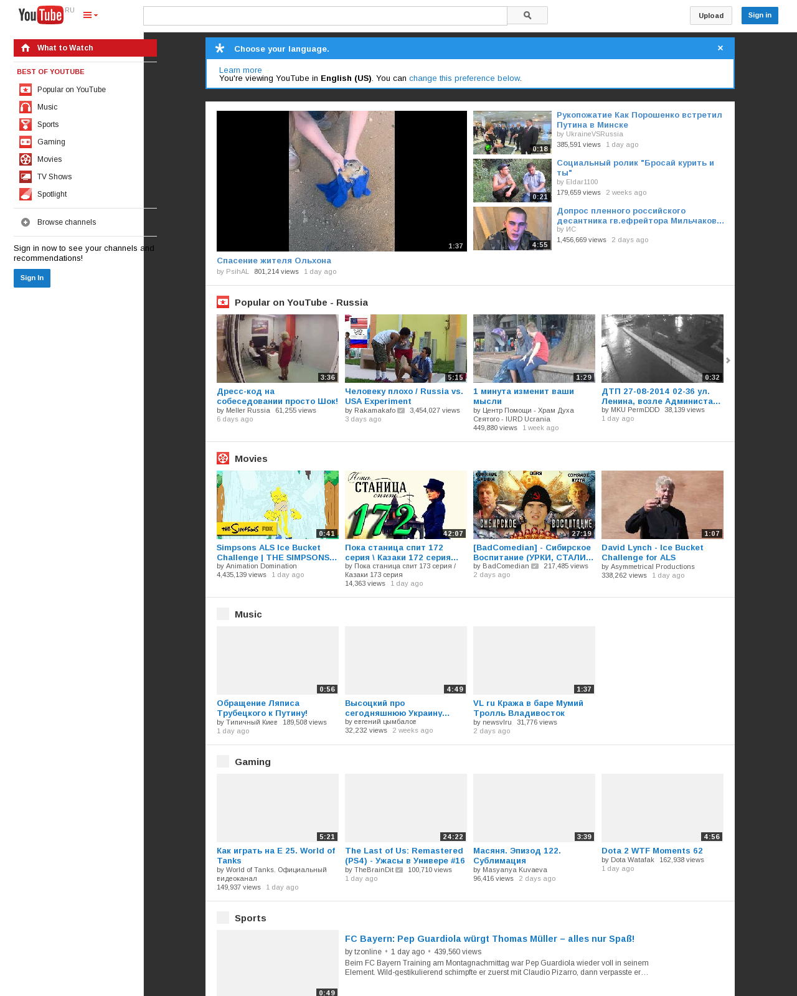Open Высоцкий про сегодняшнюю Украину thumbnail

tap(406, 660)
